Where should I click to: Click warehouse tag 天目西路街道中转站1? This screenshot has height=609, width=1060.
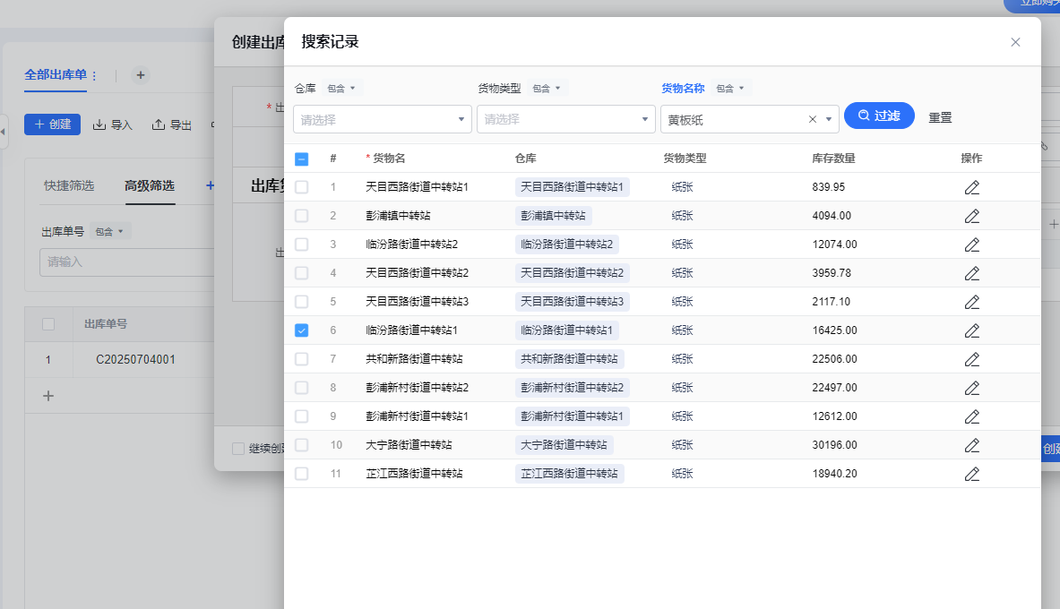tap(572, 187)
